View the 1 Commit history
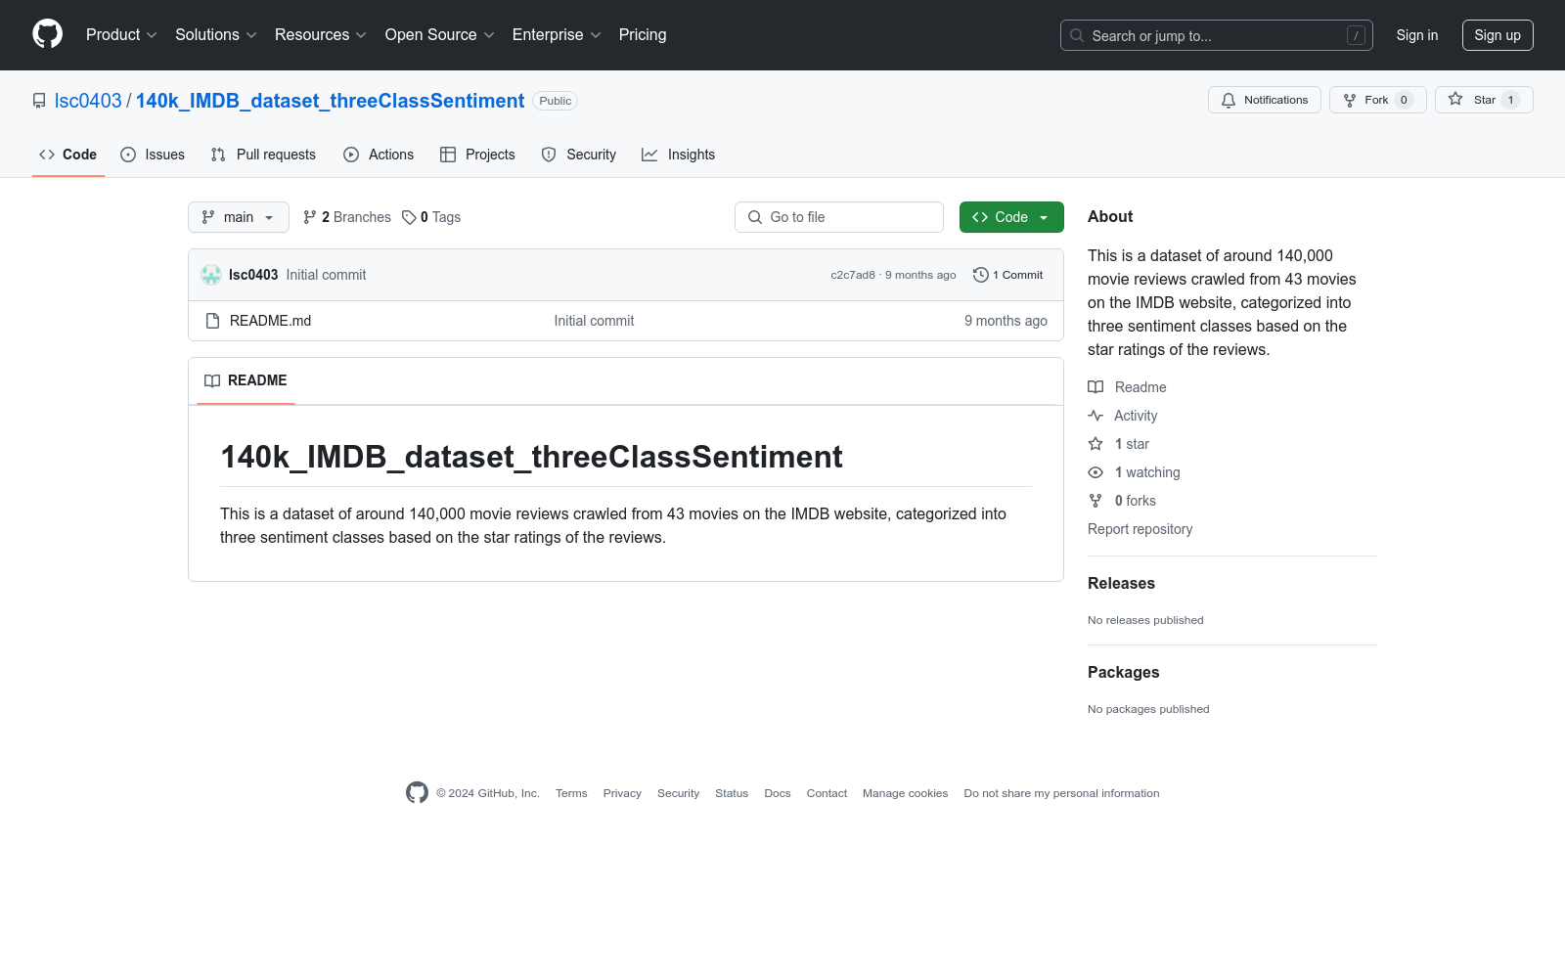 point(1008,275)
